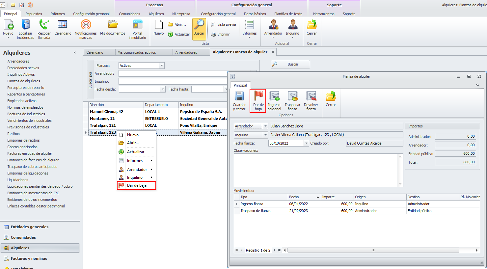Click the Buscar button beside the filters
Screen dimensions: 487x269
(x=290, y=64)
